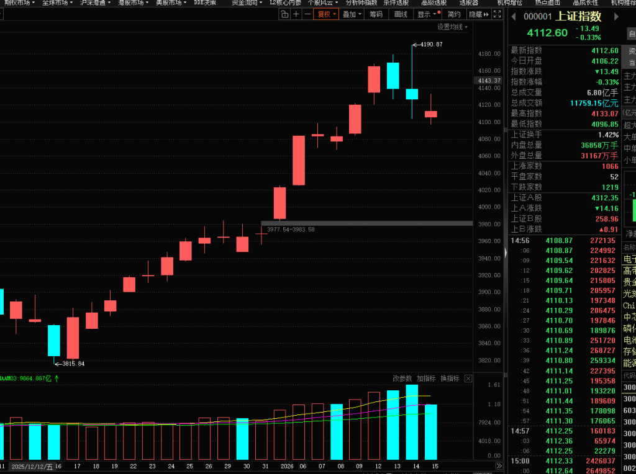Toggle the 画线 drawing tools
This screenshot has width=636, height=474.
coord(401,14)
